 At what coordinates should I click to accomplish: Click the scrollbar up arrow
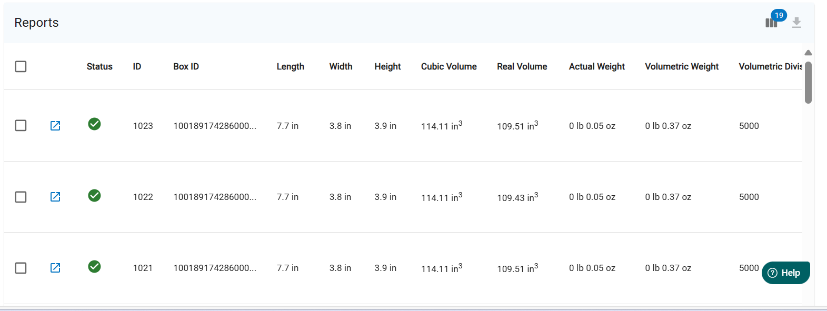click(808, 53)
